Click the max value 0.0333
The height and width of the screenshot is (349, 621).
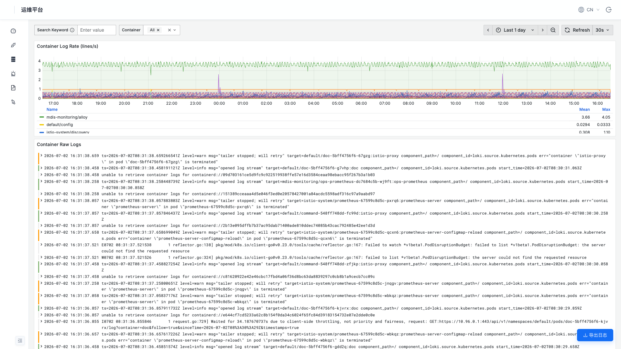(604, 125)
